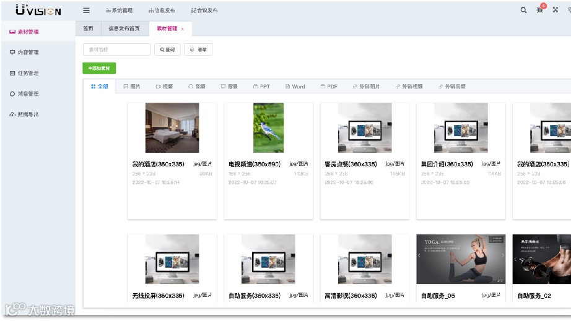The height and width of the screenshot is (321, 571).
Task: Toggle fullscreen icon in top header
Action: tap(556, 10)
